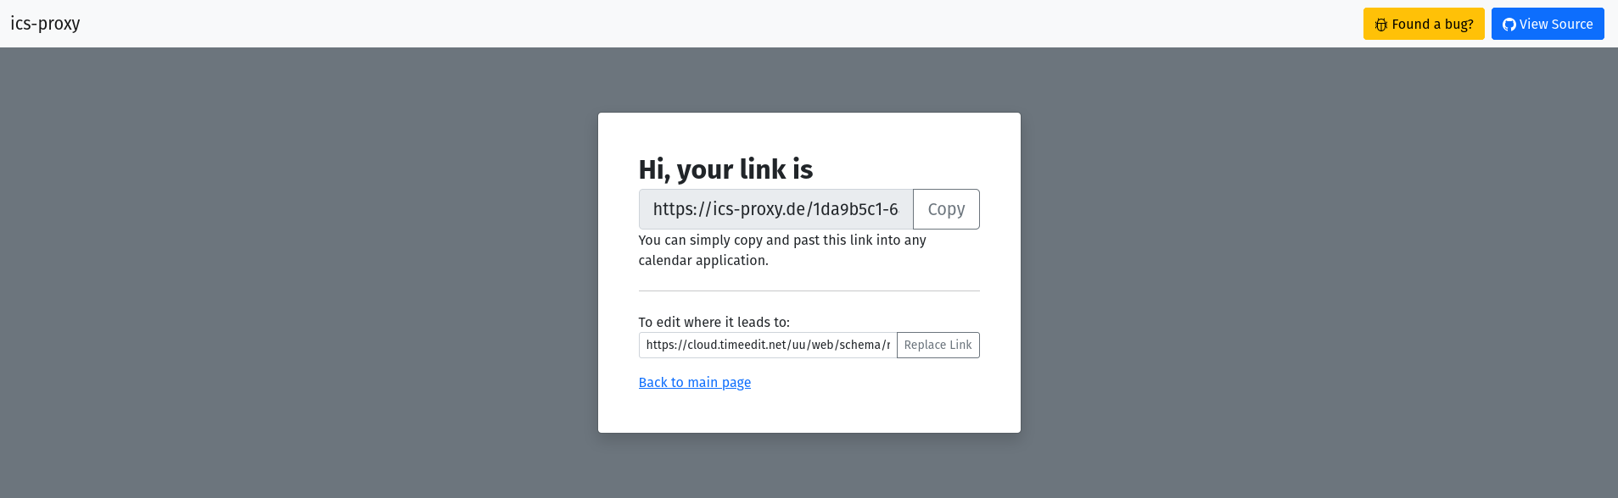
Task: Open the ics-proxy home brand link
Action: [45, 24]
